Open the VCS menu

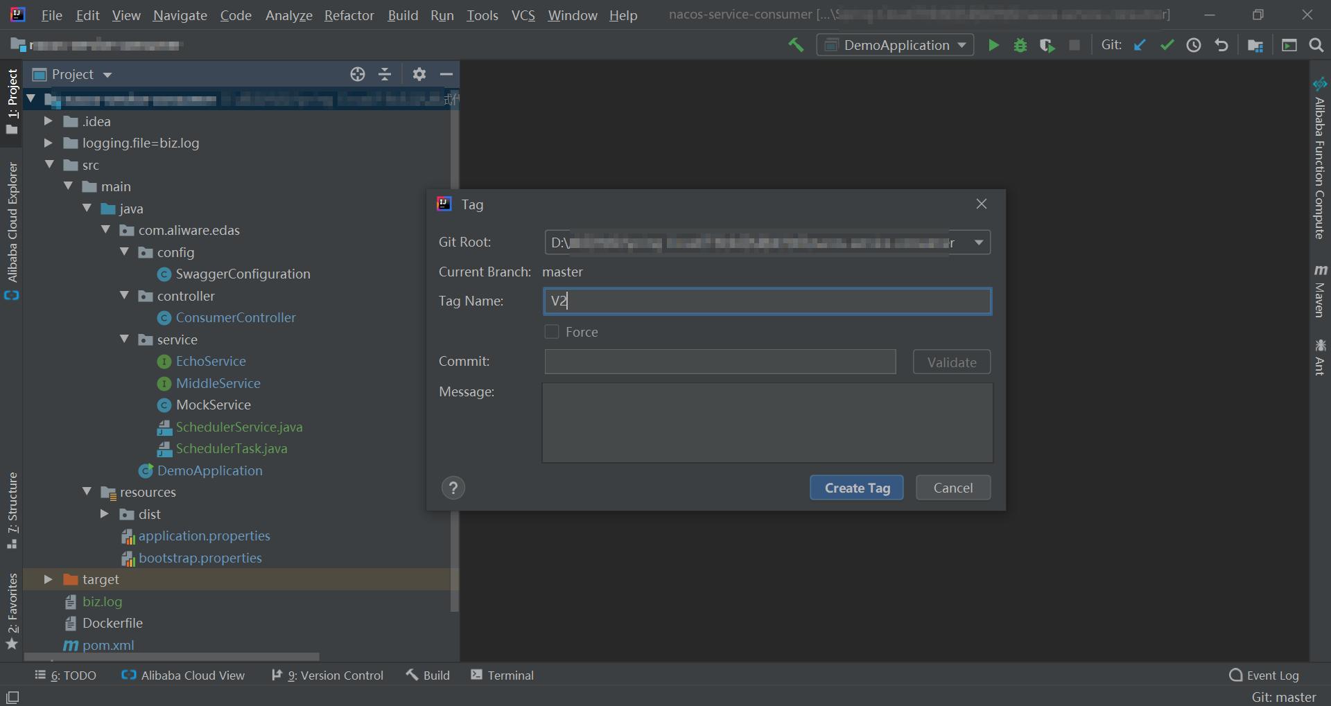[x=523, y=15]
